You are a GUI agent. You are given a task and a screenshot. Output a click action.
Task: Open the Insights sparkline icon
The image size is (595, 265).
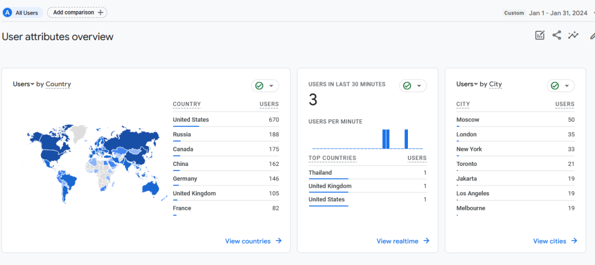(x=574, y=36)
